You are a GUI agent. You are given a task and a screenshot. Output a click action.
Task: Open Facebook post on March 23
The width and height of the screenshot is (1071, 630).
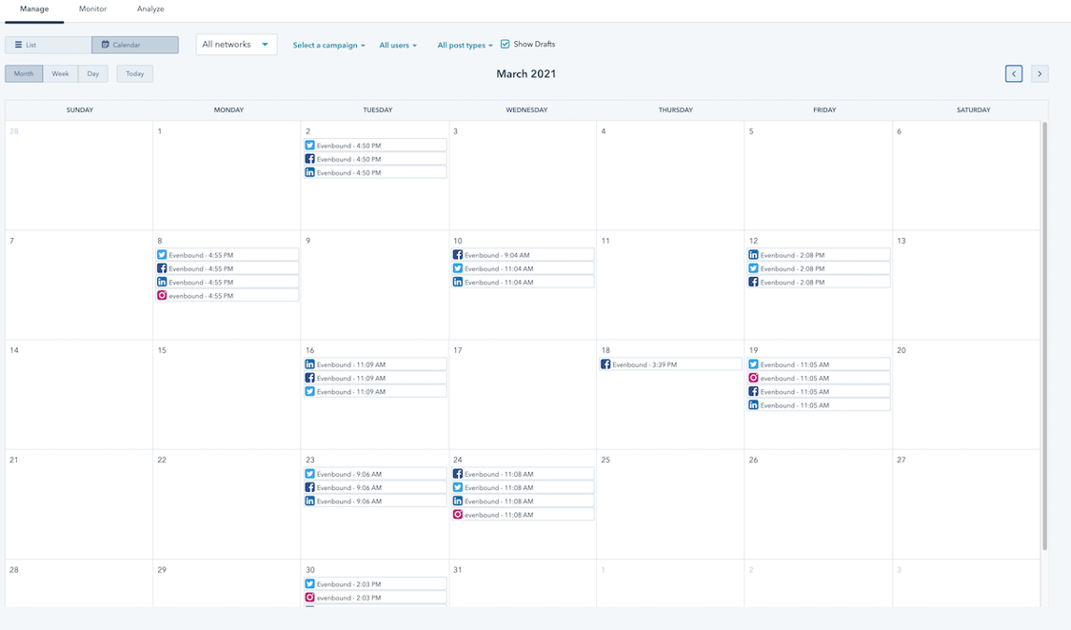click(x=375, y=487)
